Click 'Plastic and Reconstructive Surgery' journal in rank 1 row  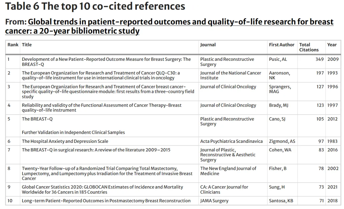pyautogui.click(x=227, y=62)
